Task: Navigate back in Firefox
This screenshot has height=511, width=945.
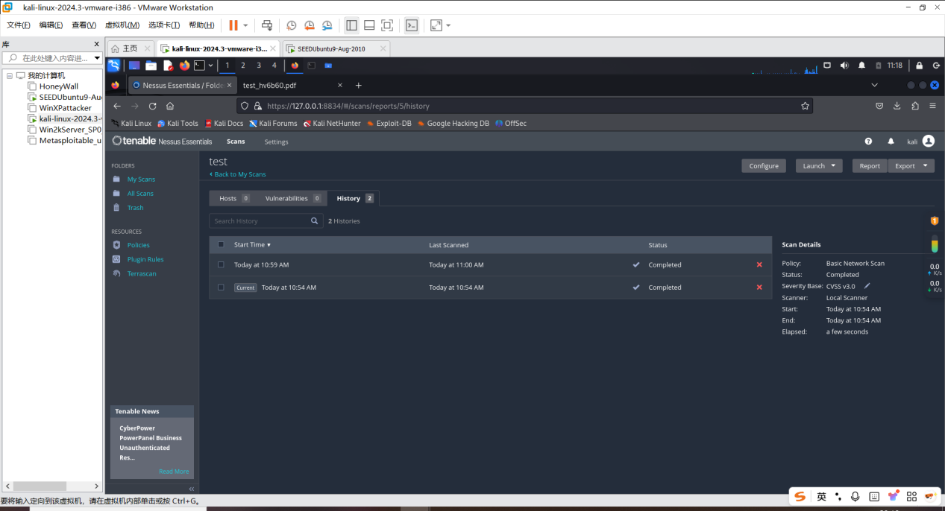Action: pos(117,106)
